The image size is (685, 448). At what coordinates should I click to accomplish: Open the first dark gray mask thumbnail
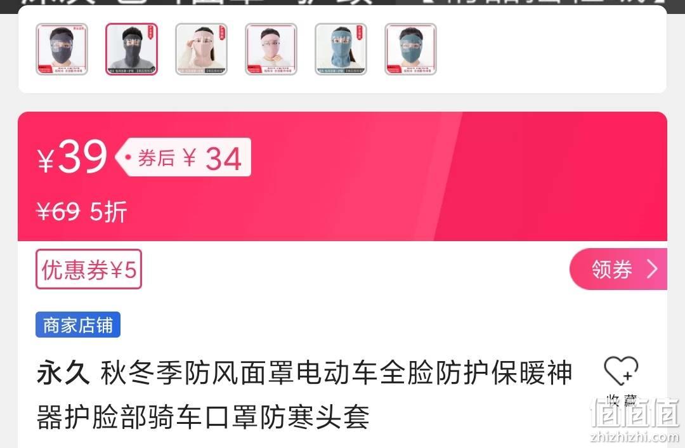pos(62,49)
